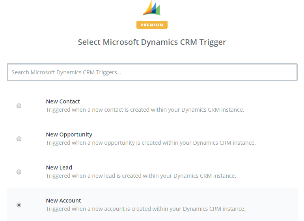Click the New Opportunity trigger title

pos(69,134)
